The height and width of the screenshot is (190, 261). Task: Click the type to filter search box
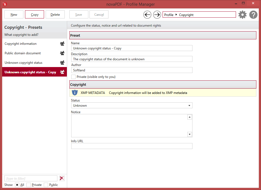coord(31,178)
